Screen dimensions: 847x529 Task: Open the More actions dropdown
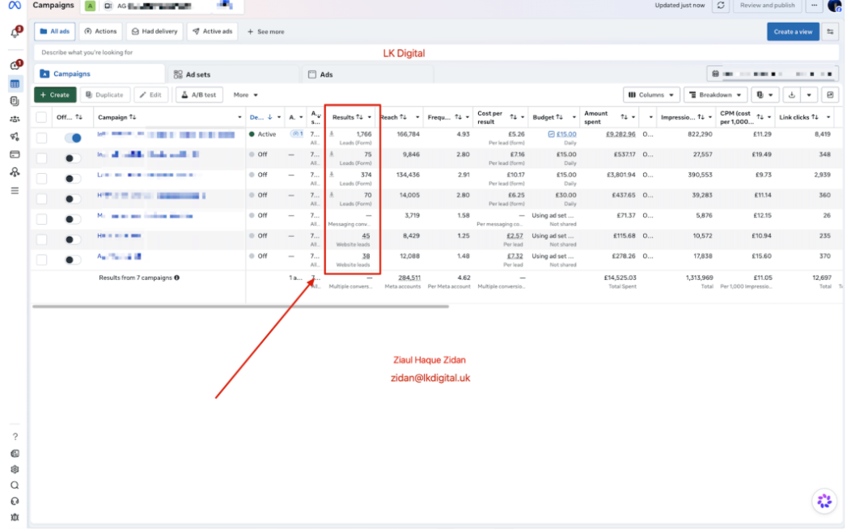[x=245, y=95]
